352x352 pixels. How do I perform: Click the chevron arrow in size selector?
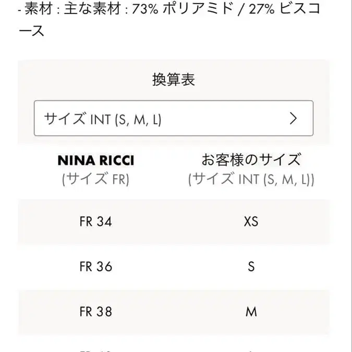294,118
